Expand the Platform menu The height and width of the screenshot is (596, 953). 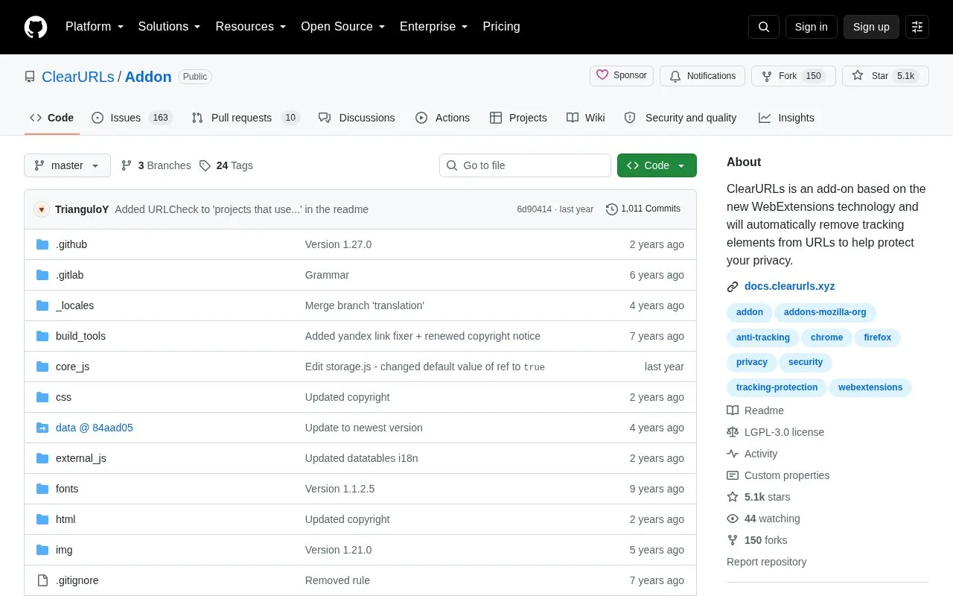tap(95, 27)
